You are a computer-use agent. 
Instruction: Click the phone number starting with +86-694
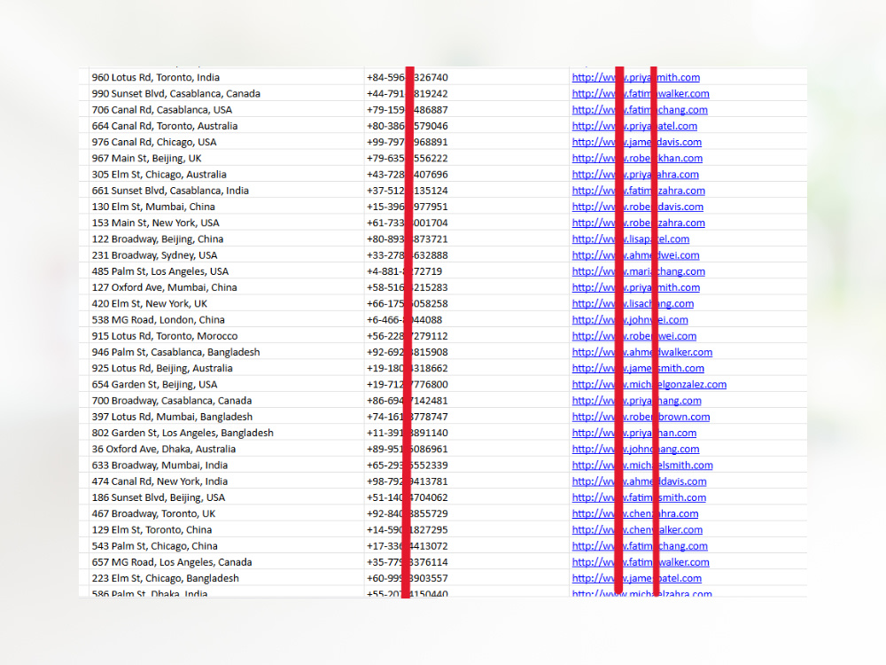408,401
